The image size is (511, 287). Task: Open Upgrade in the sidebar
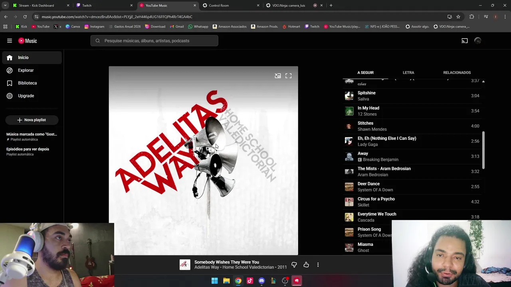32,96
